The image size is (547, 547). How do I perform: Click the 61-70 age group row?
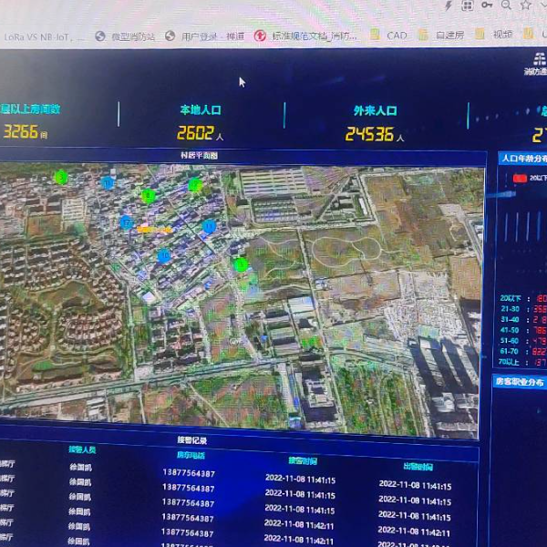pos(523,351)
